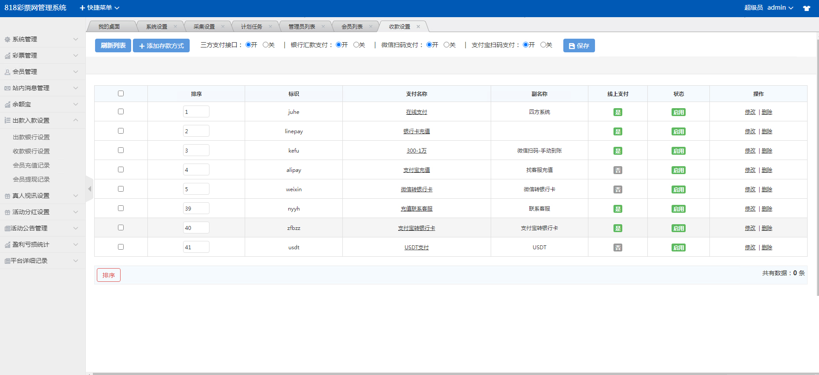Click the 真人视讯设置 gift icon
819x375 pixels.
[x=7, y=196]
